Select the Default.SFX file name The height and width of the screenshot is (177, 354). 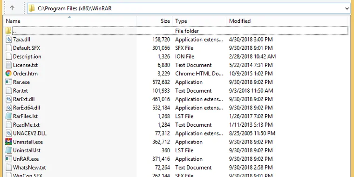(x=27, y=48)
